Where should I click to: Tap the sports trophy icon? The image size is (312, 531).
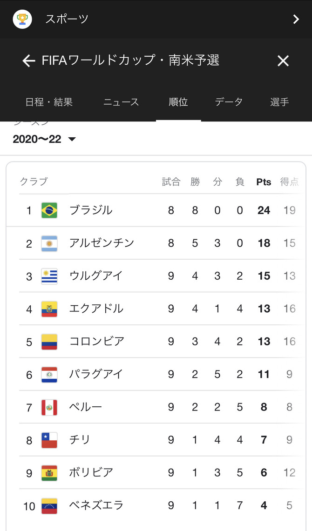(22, 19)
